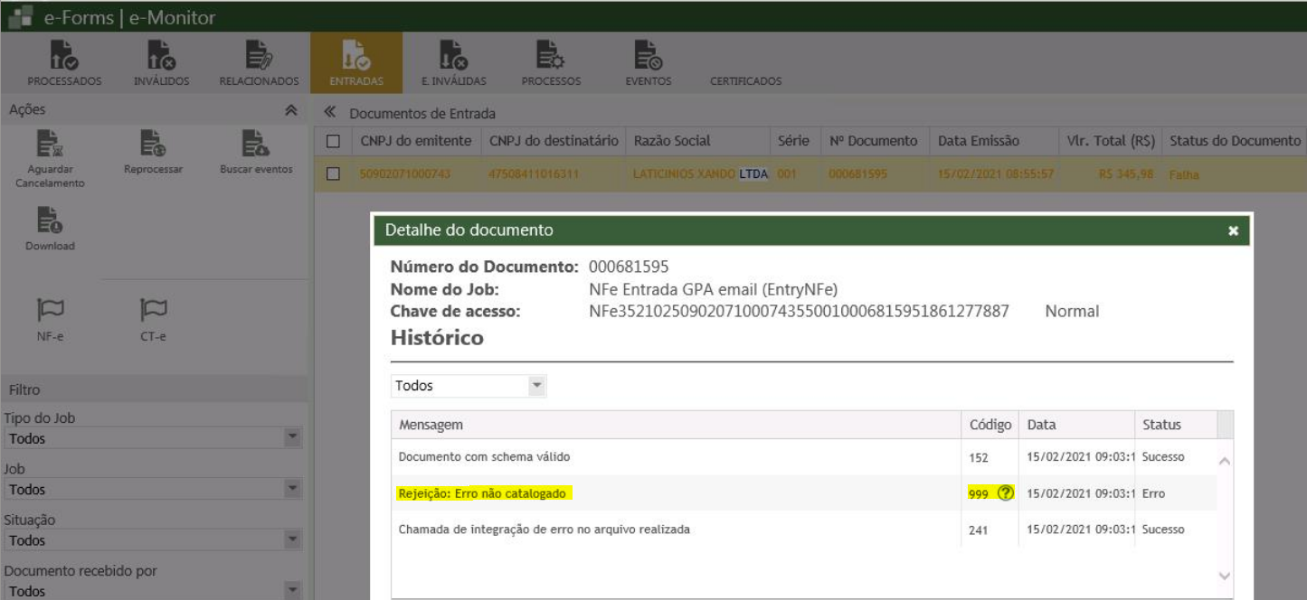Select the Entradas tab
This screenshot has width=1307, height=600.
(x=355, y=61)
